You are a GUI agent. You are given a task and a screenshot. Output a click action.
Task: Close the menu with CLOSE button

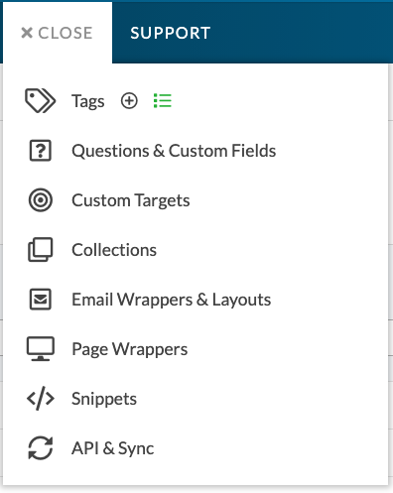(57, 33)
